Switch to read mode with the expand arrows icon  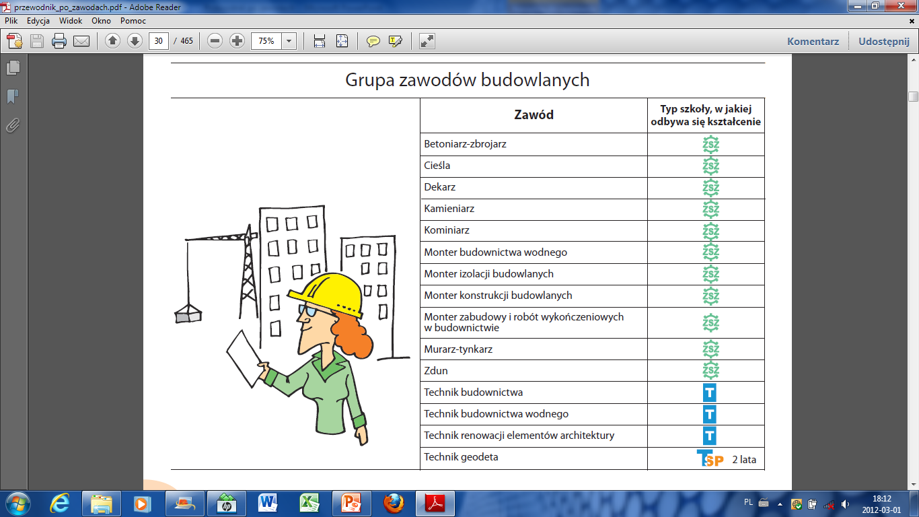tap(427, 41)
